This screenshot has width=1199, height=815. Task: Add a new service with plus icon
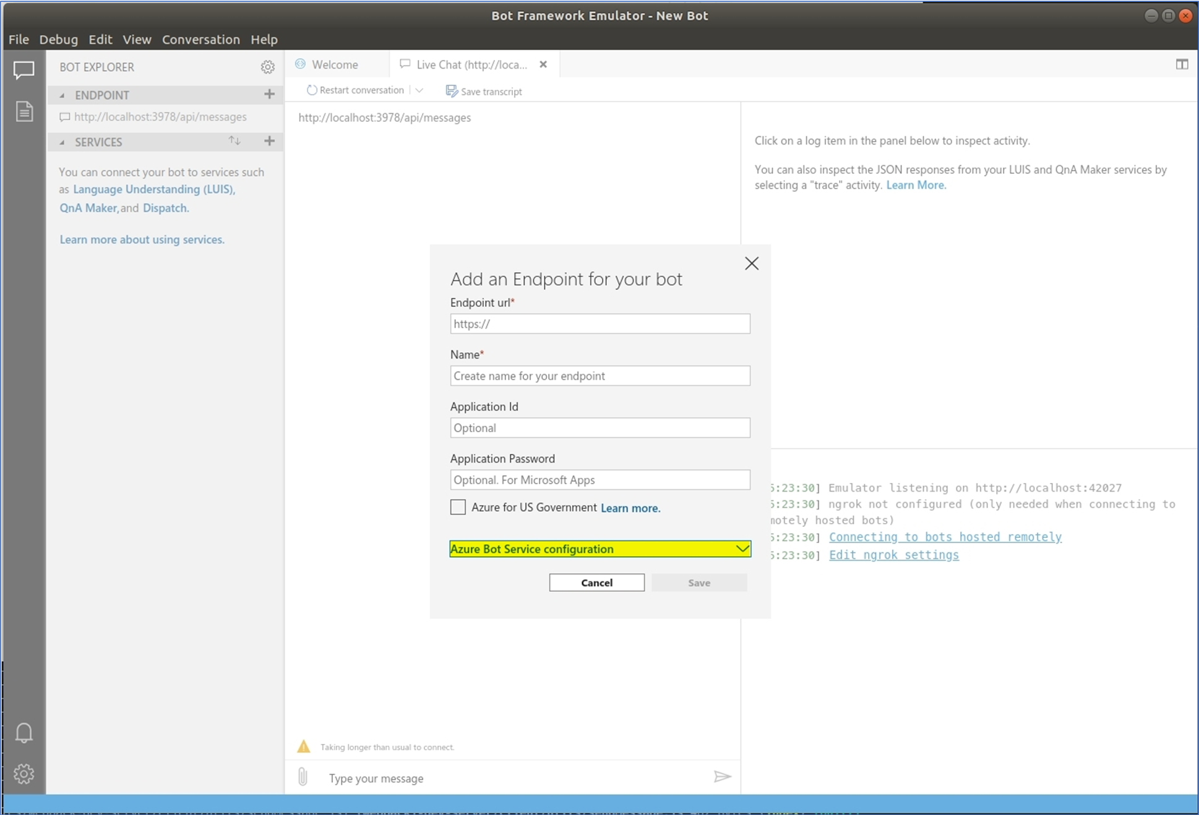(269, 141)
